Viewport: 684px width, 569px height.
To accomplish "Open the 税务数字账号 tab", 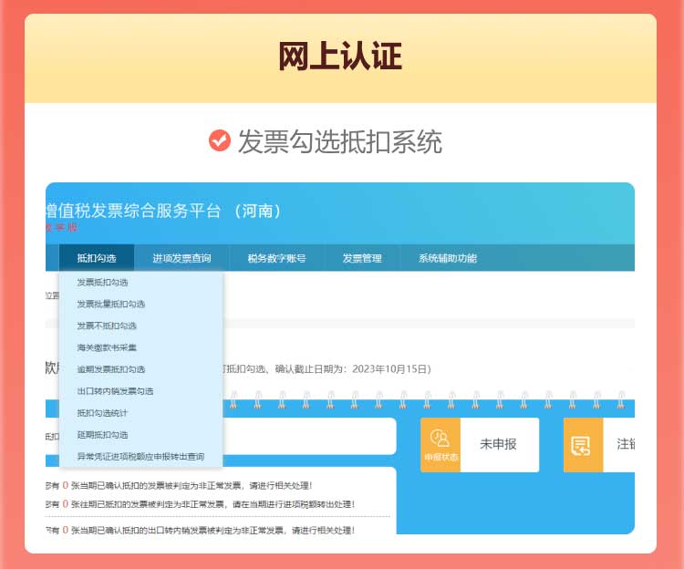I will 276,258.
